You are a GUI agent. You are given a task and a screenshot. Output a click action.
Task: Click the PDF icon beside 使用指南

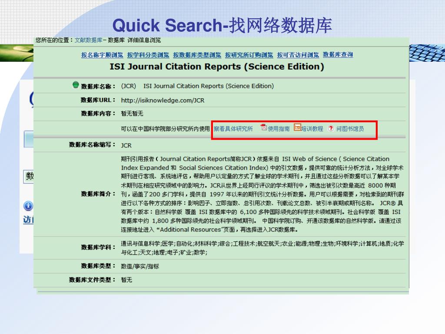point(264,127)
